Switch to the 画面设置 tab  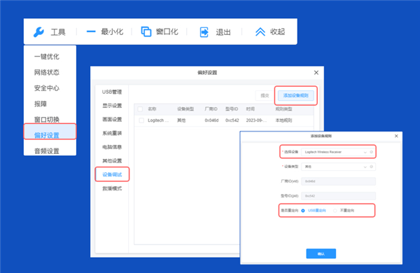click(112, 119)
